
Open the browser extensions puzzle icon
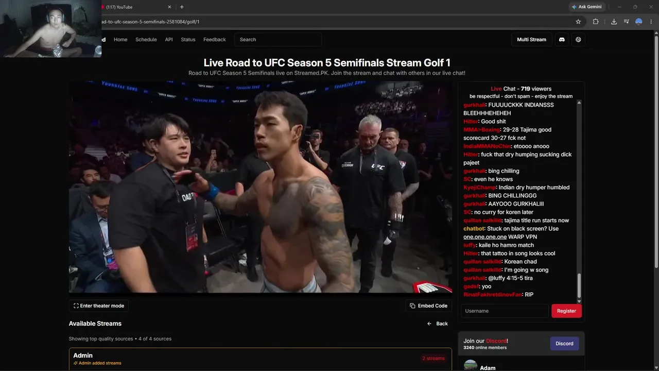click(596, 22)
